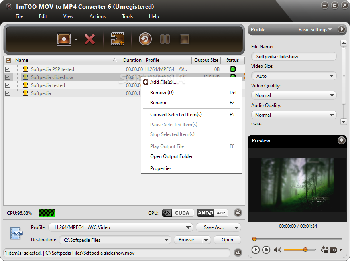350x261 pixels.
Task: Take a snapshot with the camera icon
Action: (x=333, y=249)
